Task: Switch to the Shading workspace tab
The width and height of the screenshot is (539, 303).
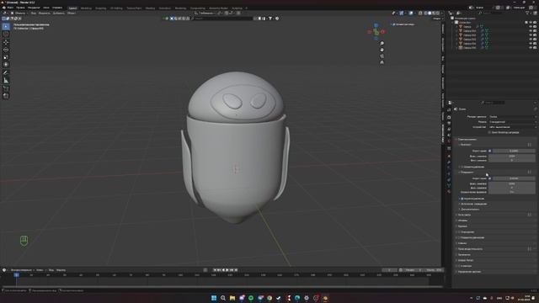Action: point(150,8)
